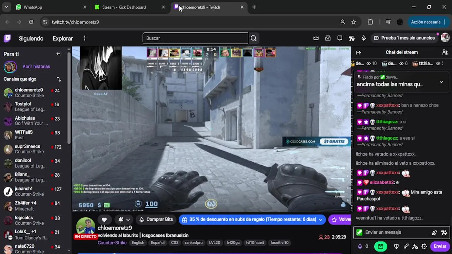
Task: Click the stream video player
Action: tap(211, 129)
